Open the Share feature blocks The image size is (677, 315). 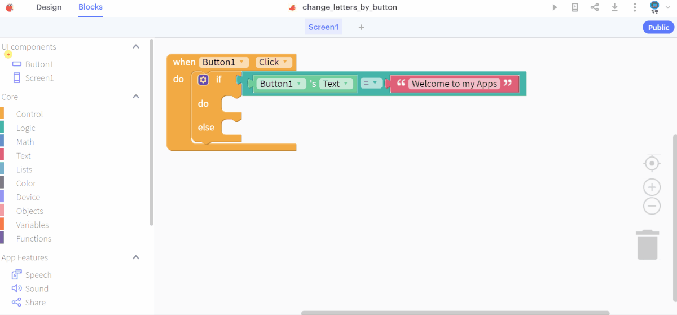[29, 303]
